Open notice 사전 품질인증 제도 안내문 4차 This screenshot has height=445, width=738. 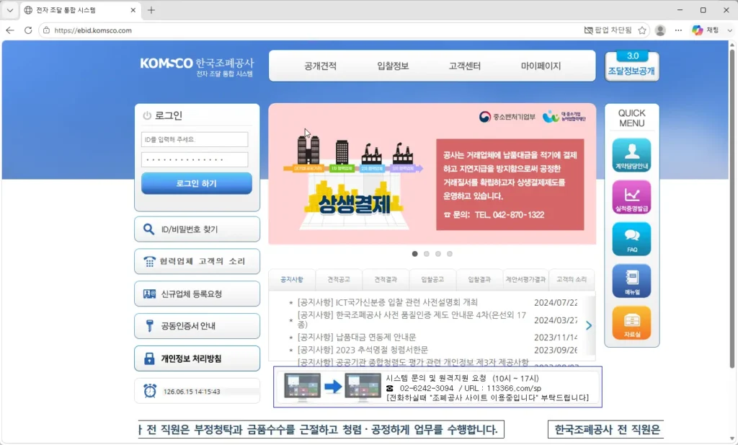point(412,320)
